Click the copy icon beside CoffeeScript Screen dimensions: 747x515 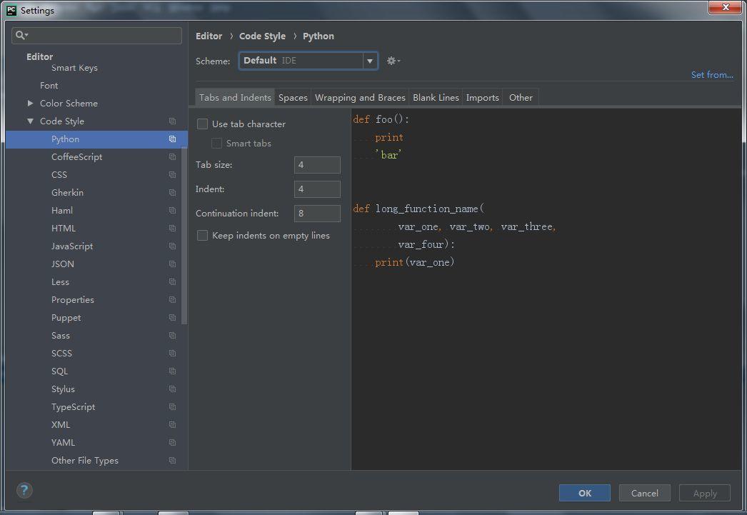(172, 157)
